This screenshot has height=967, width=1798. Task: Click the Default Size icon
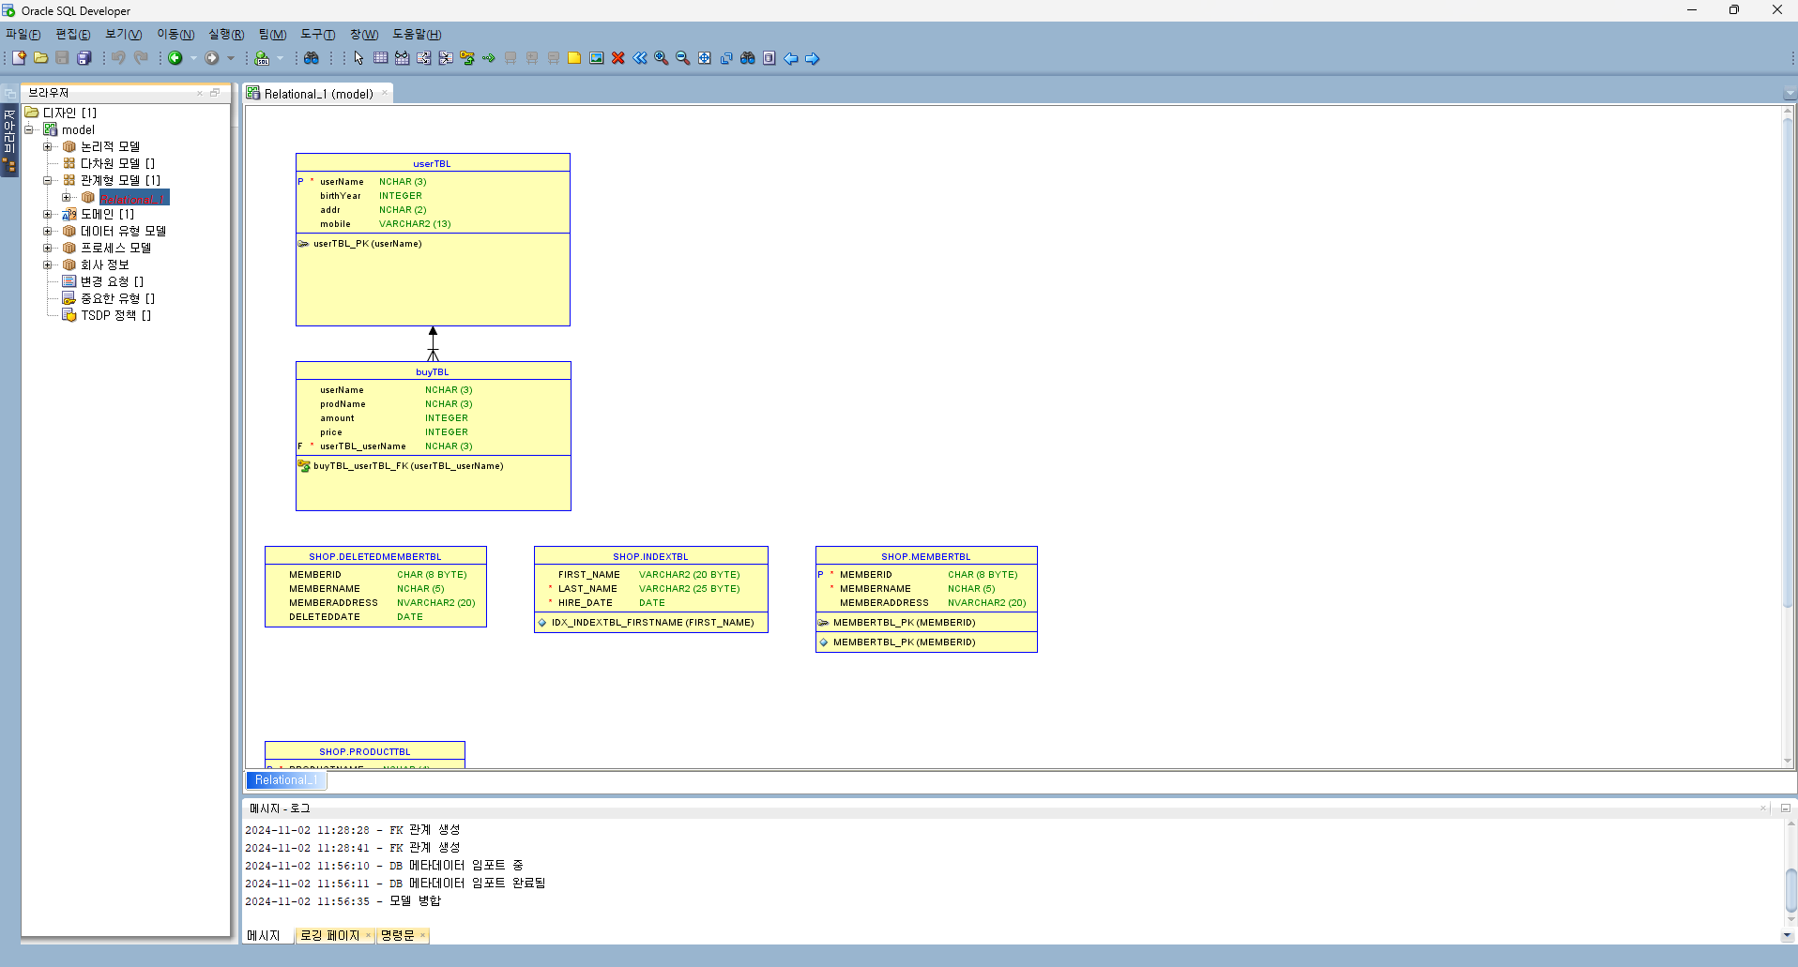pyautogui.click(x=726, y=58)
